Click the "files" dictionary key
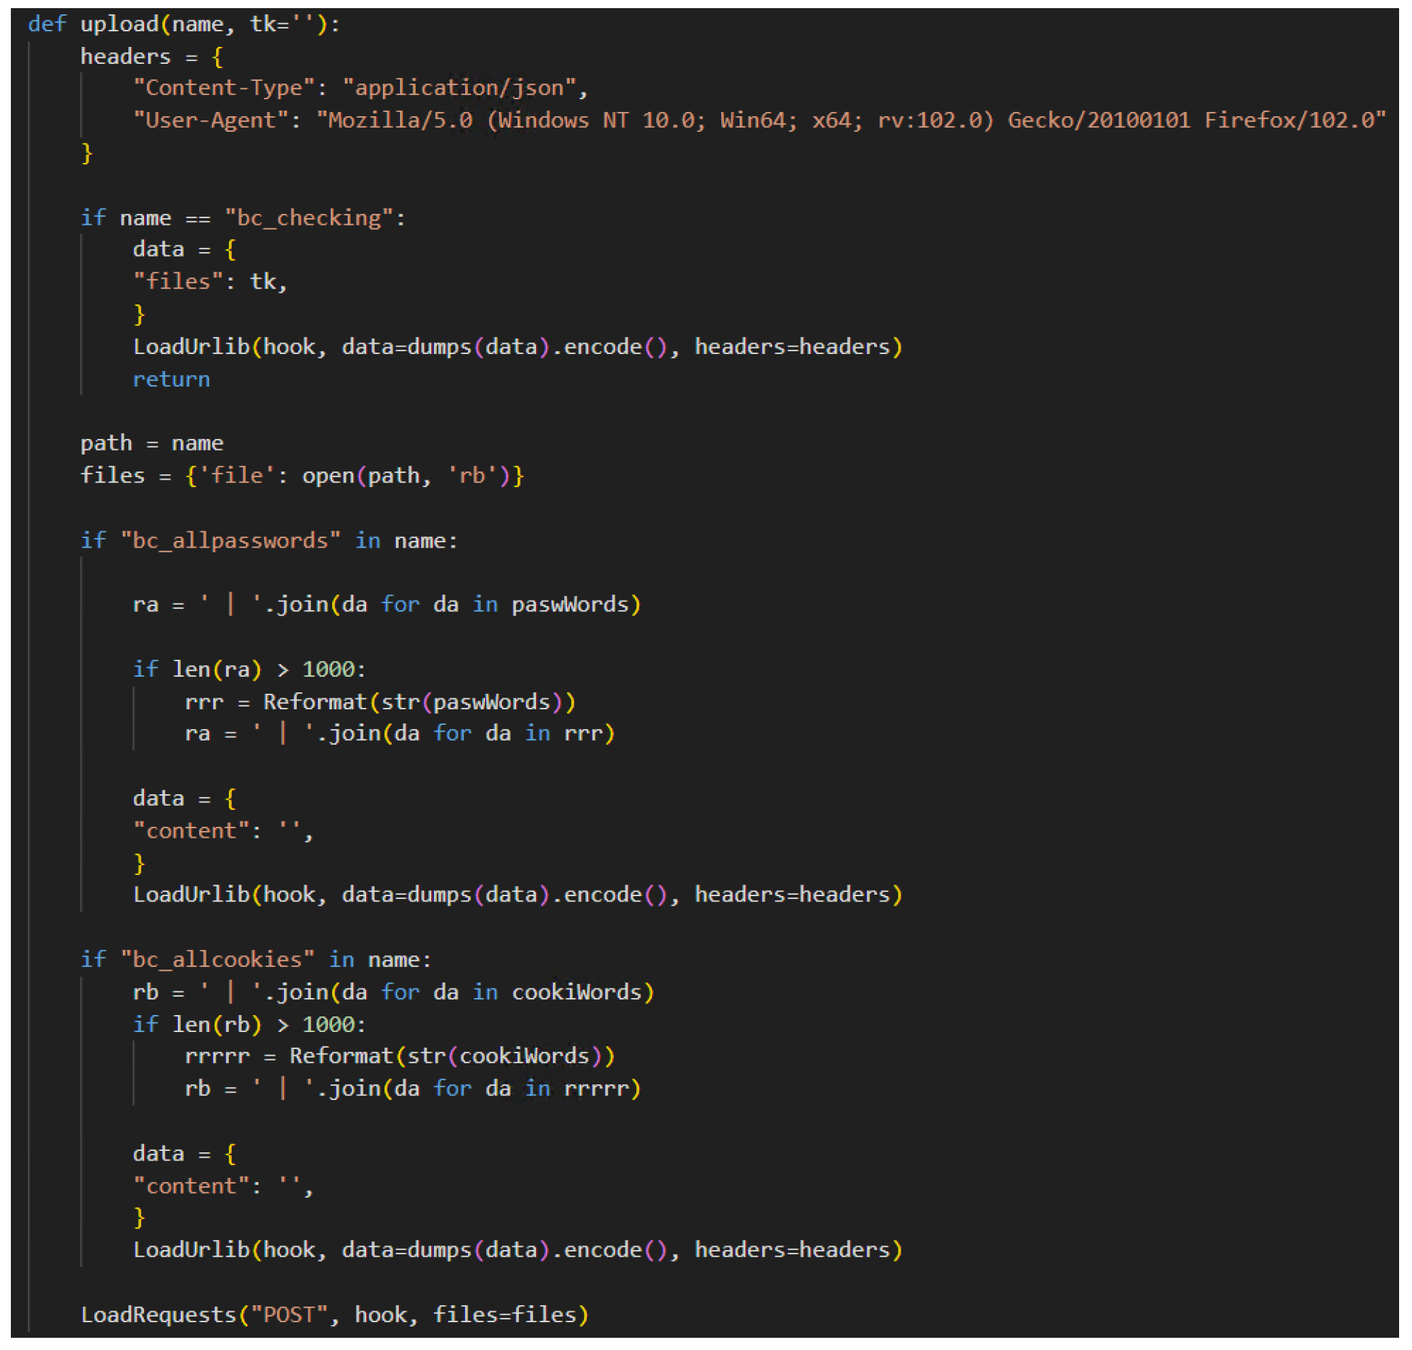Screen dimensions: 1412x1350 click(179, 281)
